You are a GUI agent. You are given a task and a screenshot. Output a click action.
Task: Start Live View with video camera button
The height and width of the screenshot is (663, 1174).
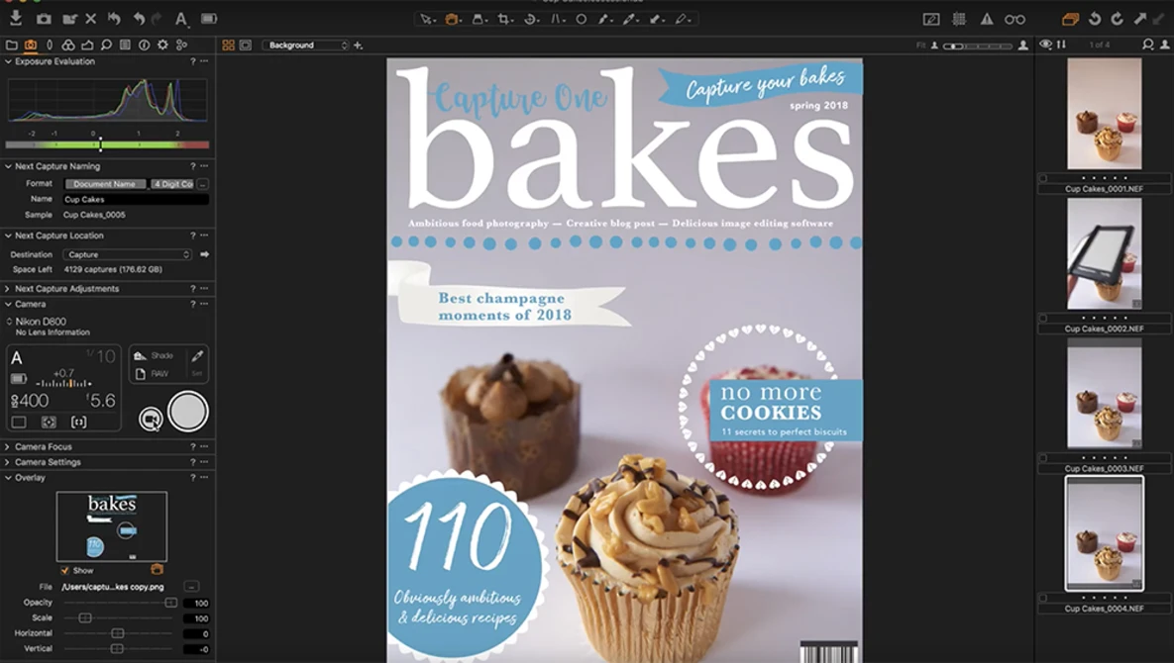pyautogui.click(x=151, y=420)
